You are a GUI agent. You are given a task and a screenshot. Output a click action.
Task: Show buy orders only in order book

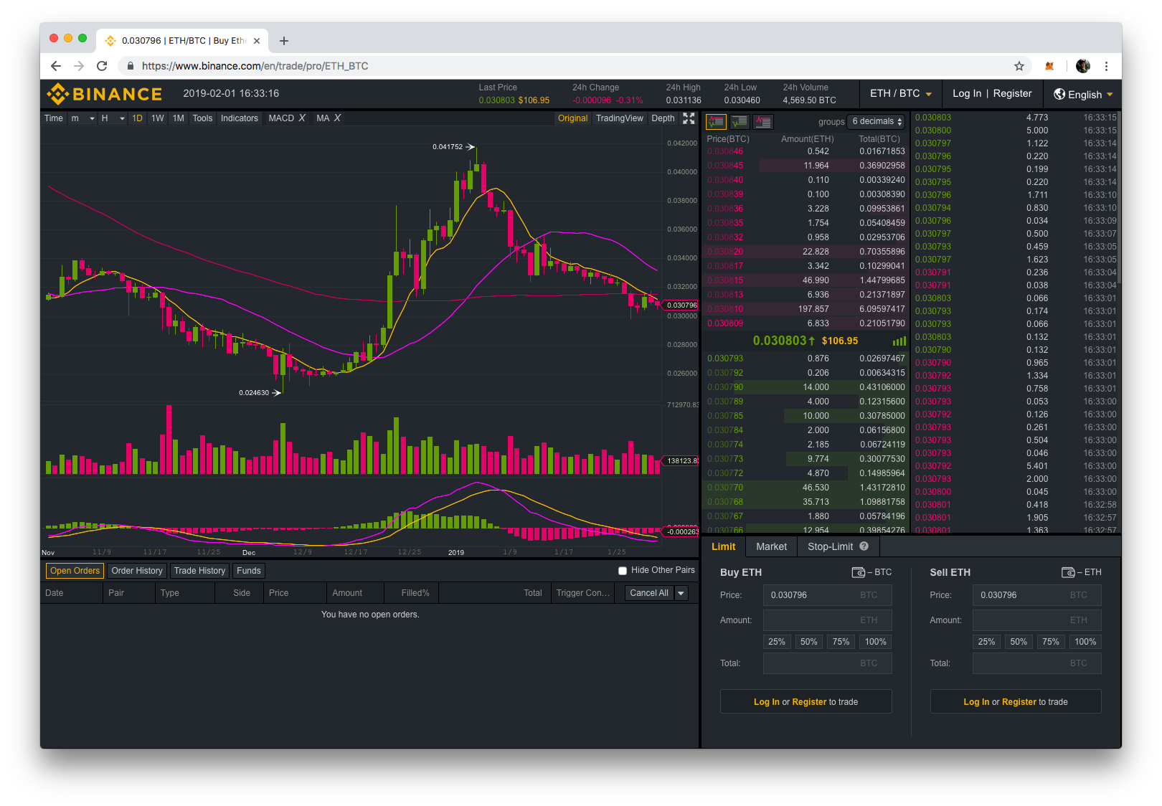coord(739,122)
